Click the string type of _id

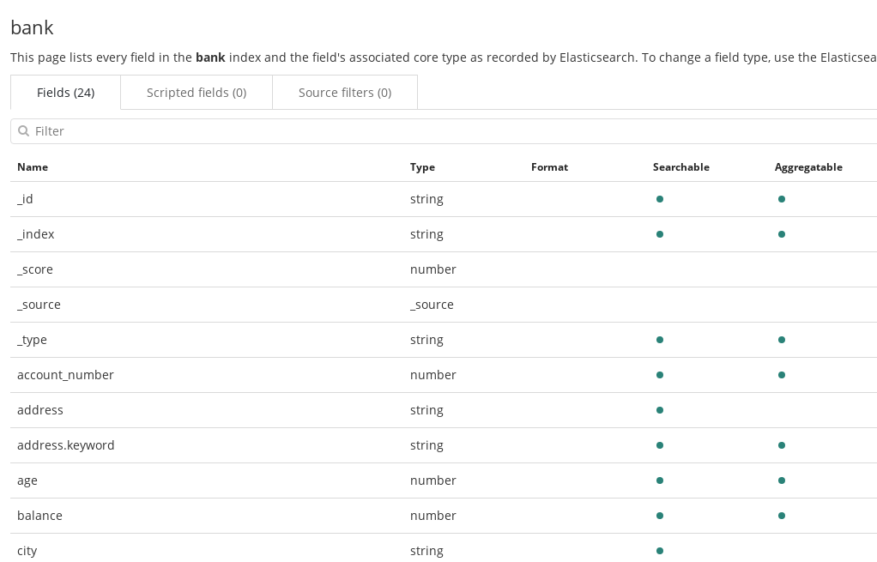click(x=426, y=199)
